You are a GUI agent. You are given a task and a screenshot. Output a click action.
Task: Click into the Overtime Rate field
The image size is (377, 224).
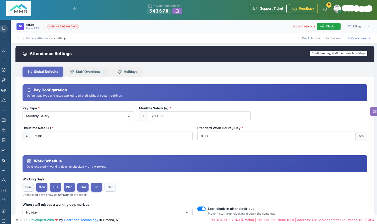[x=112, y=136]
